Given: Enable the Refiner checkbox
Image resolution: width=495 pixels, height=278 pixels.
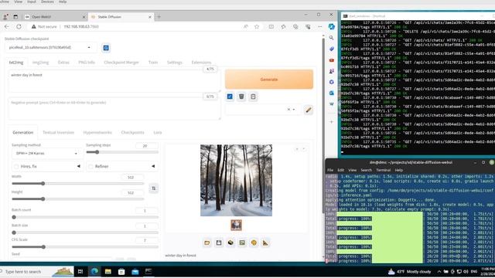Looking at the screenshot, I should click(x=91, y=167).
